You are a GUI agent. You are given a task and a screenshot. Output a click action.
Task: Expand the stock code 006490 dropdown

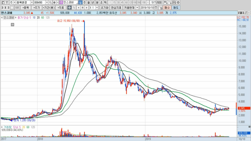tap(47, 2)
